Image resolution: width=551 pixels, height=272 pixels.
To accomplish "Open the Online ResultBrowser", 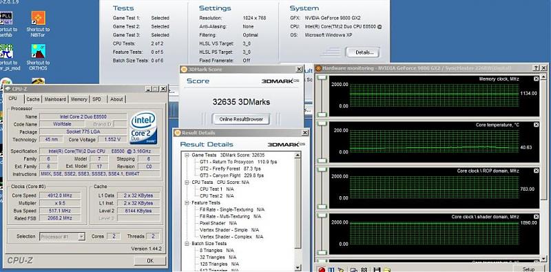I will [241, 119].
